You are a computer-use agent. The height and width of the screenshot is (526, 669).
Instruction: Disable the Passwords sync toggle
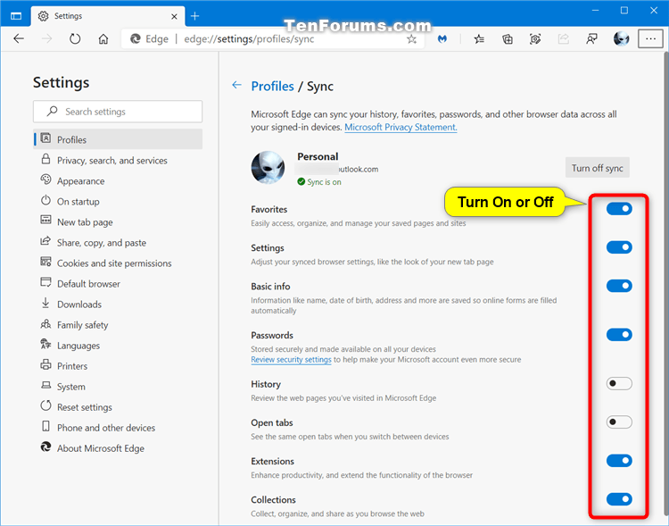tap(619, 335)
